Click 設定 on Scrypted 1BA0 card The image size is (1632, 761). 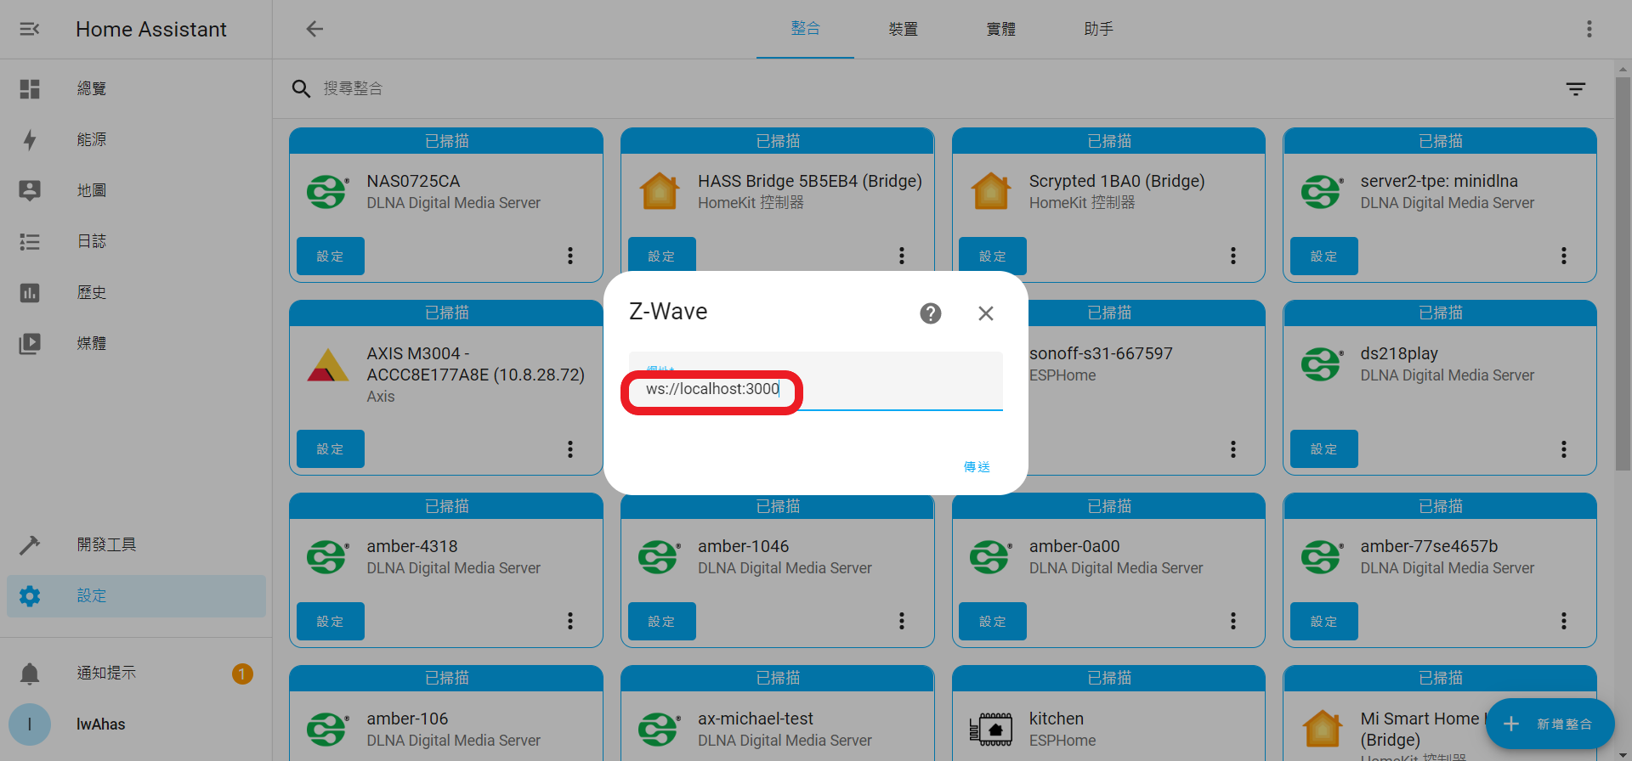tap(993, 255)
